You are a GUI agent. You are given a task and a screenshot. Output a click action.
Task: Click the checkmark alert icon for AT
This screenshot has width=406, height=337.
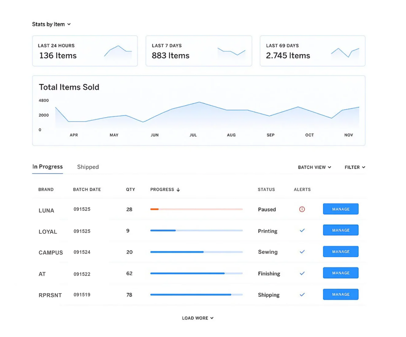tap(302, 273)
